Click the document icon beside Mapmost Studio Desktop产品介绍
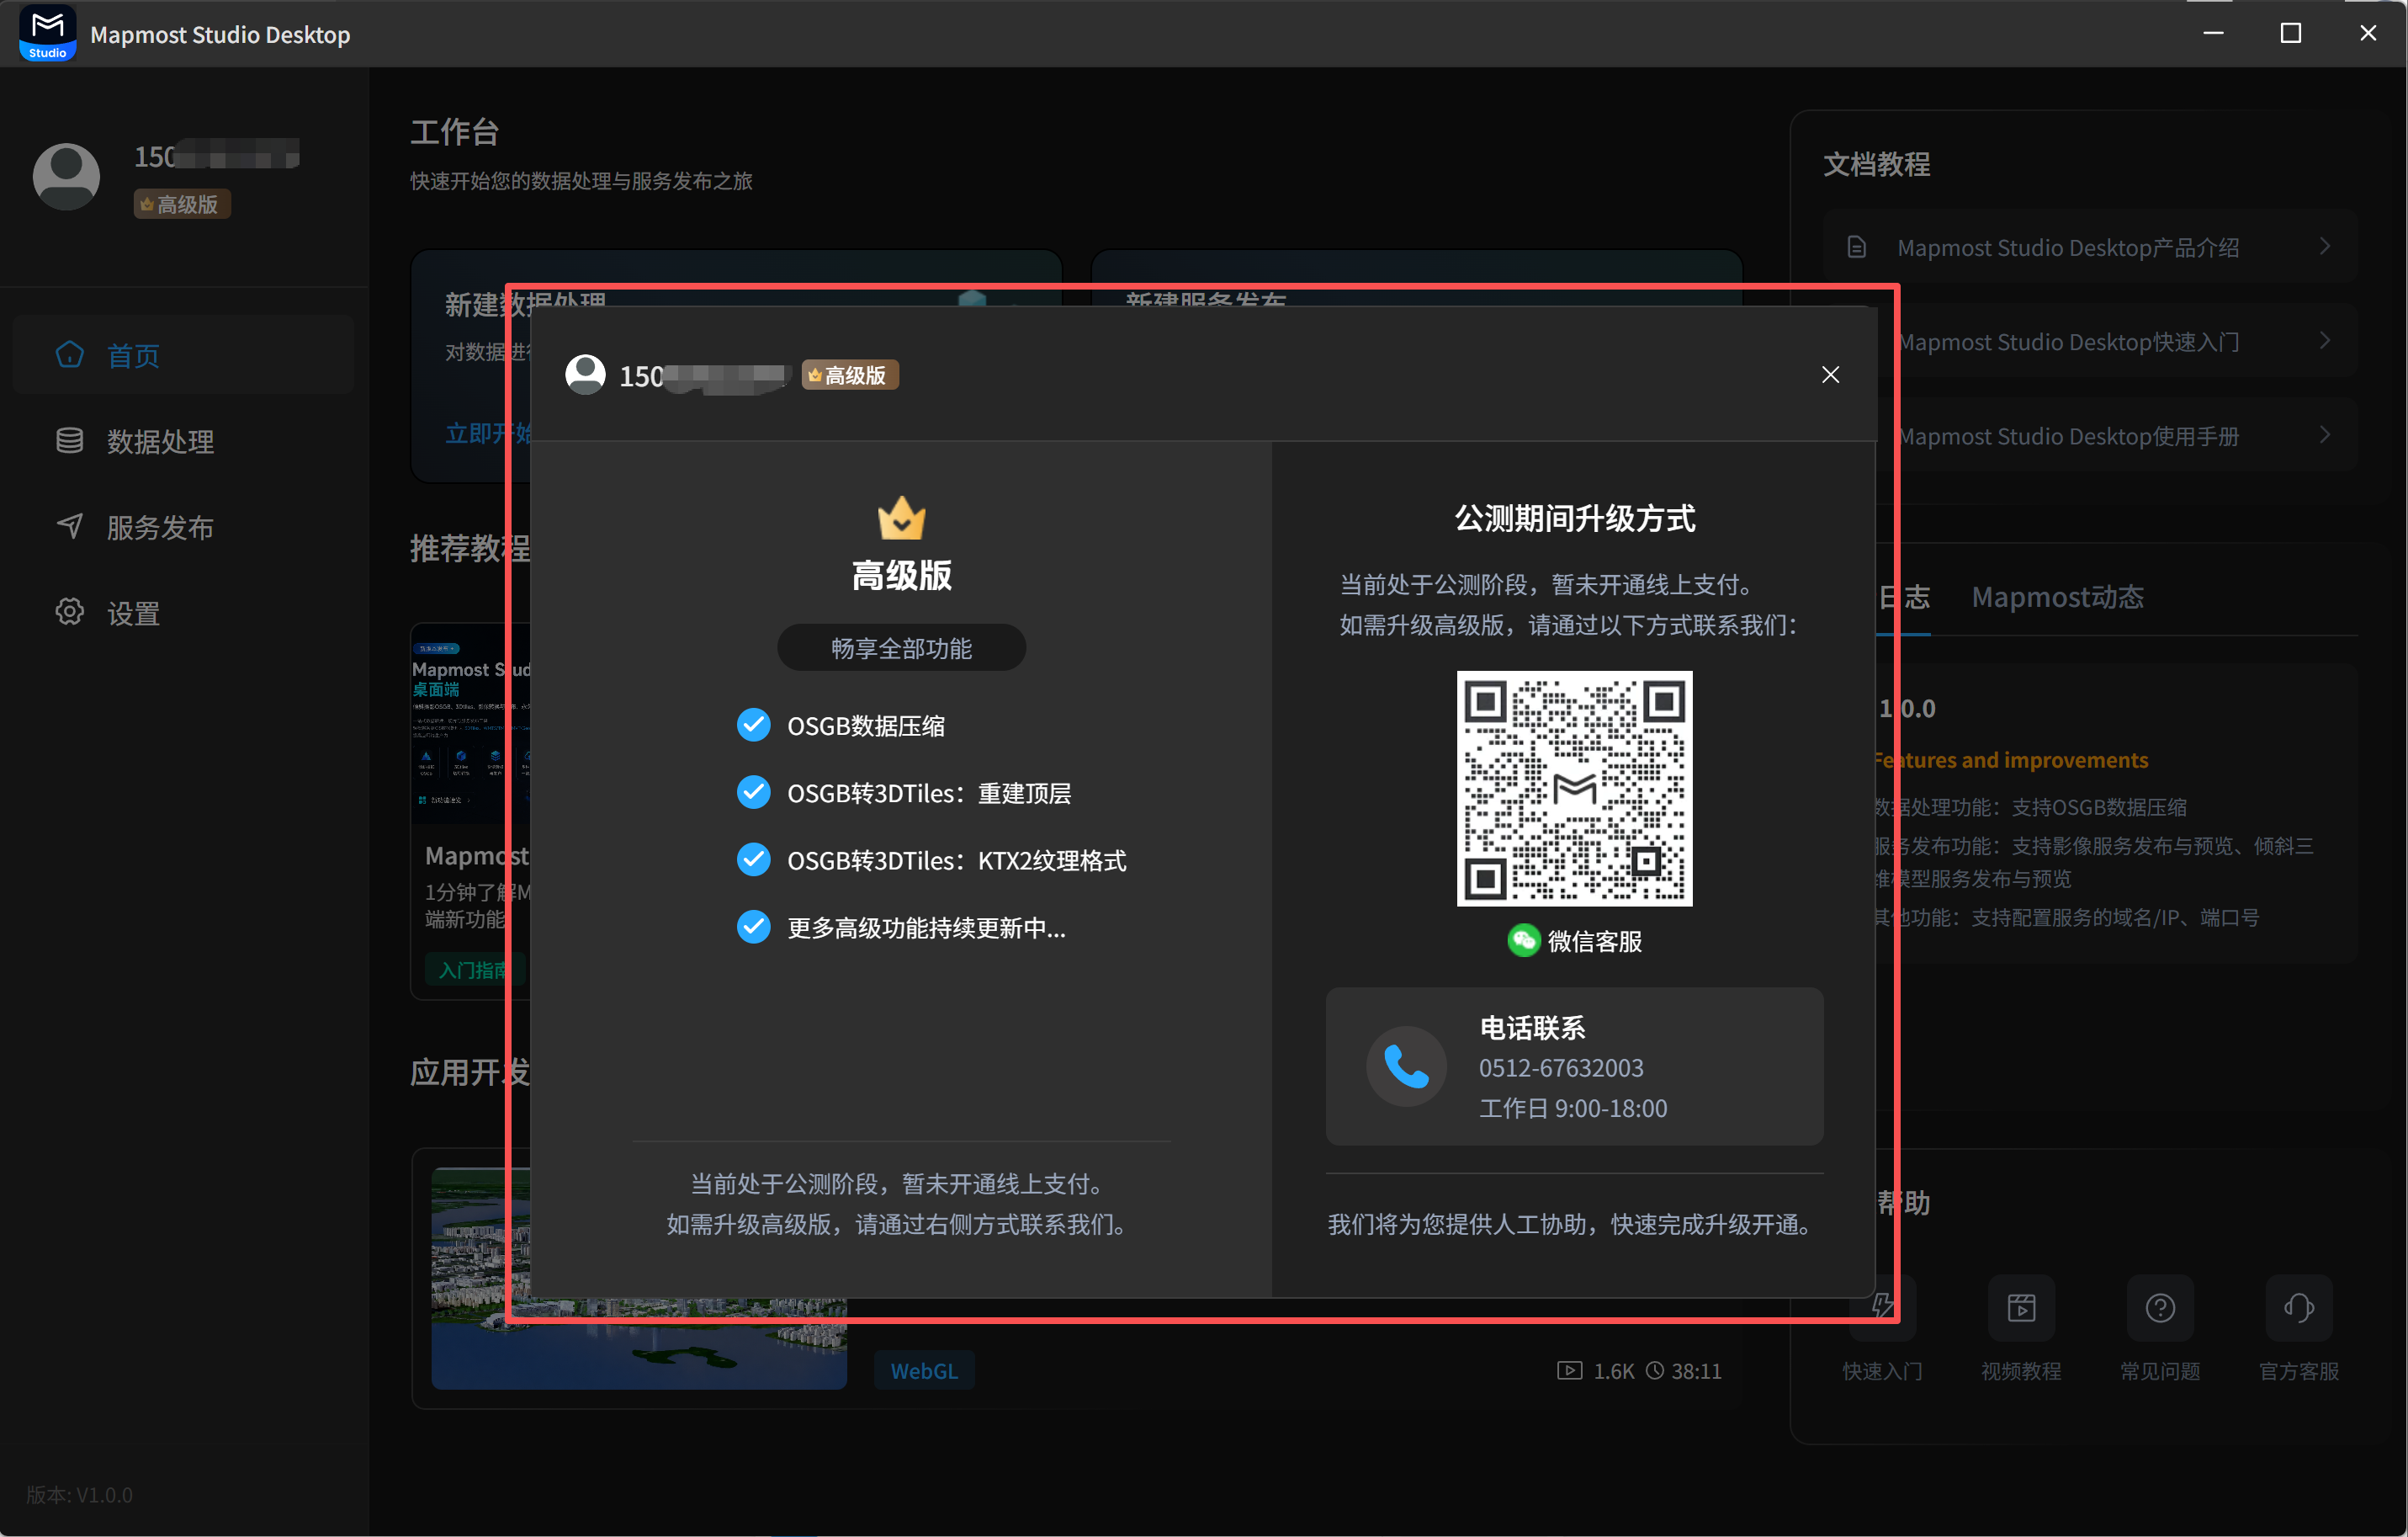2408x1537 pixels. coord(1857,247)
